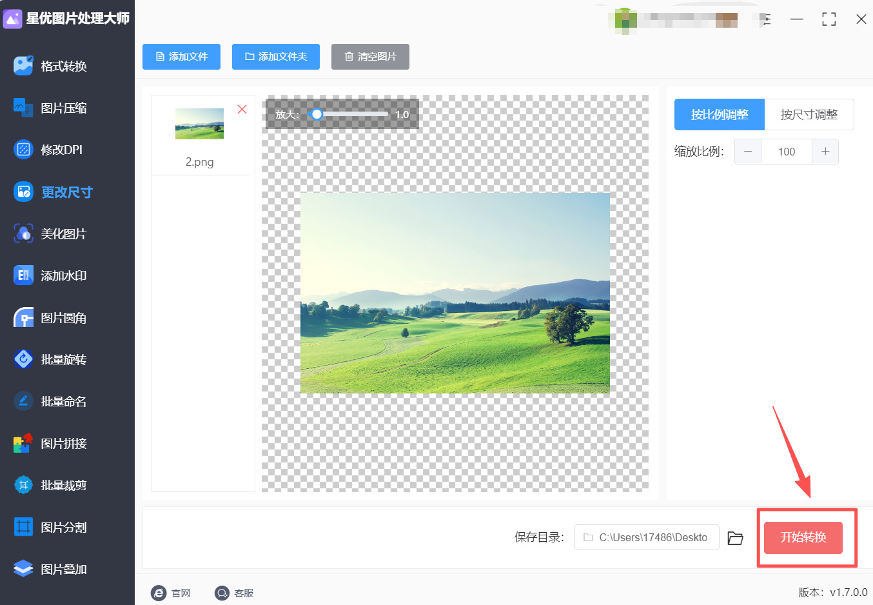
Task: Open 图片圆角 from sidebar
Action: [64, 317]
